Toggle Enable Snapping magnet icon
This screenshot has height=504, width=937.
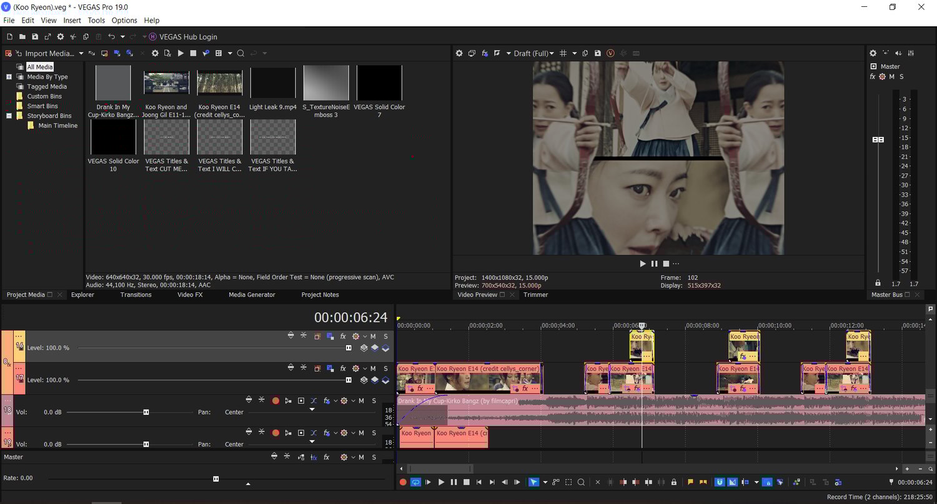click(720, 482)
